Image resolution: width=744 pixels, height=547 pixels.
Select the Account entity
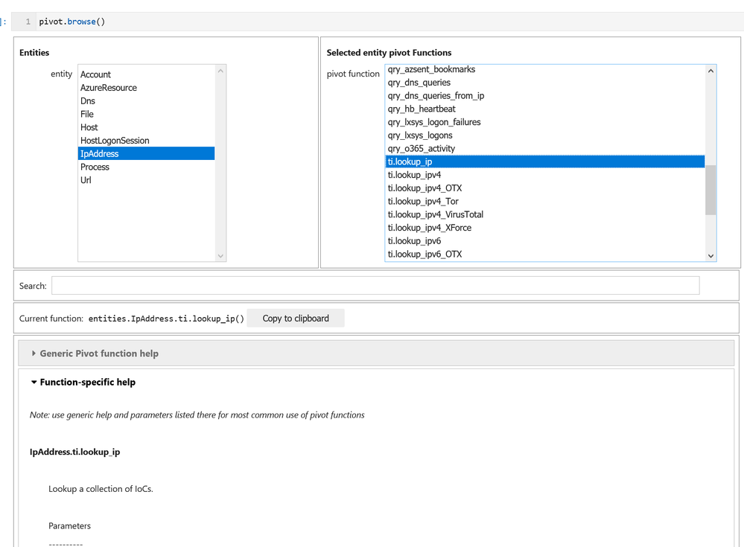pos(146,74)
